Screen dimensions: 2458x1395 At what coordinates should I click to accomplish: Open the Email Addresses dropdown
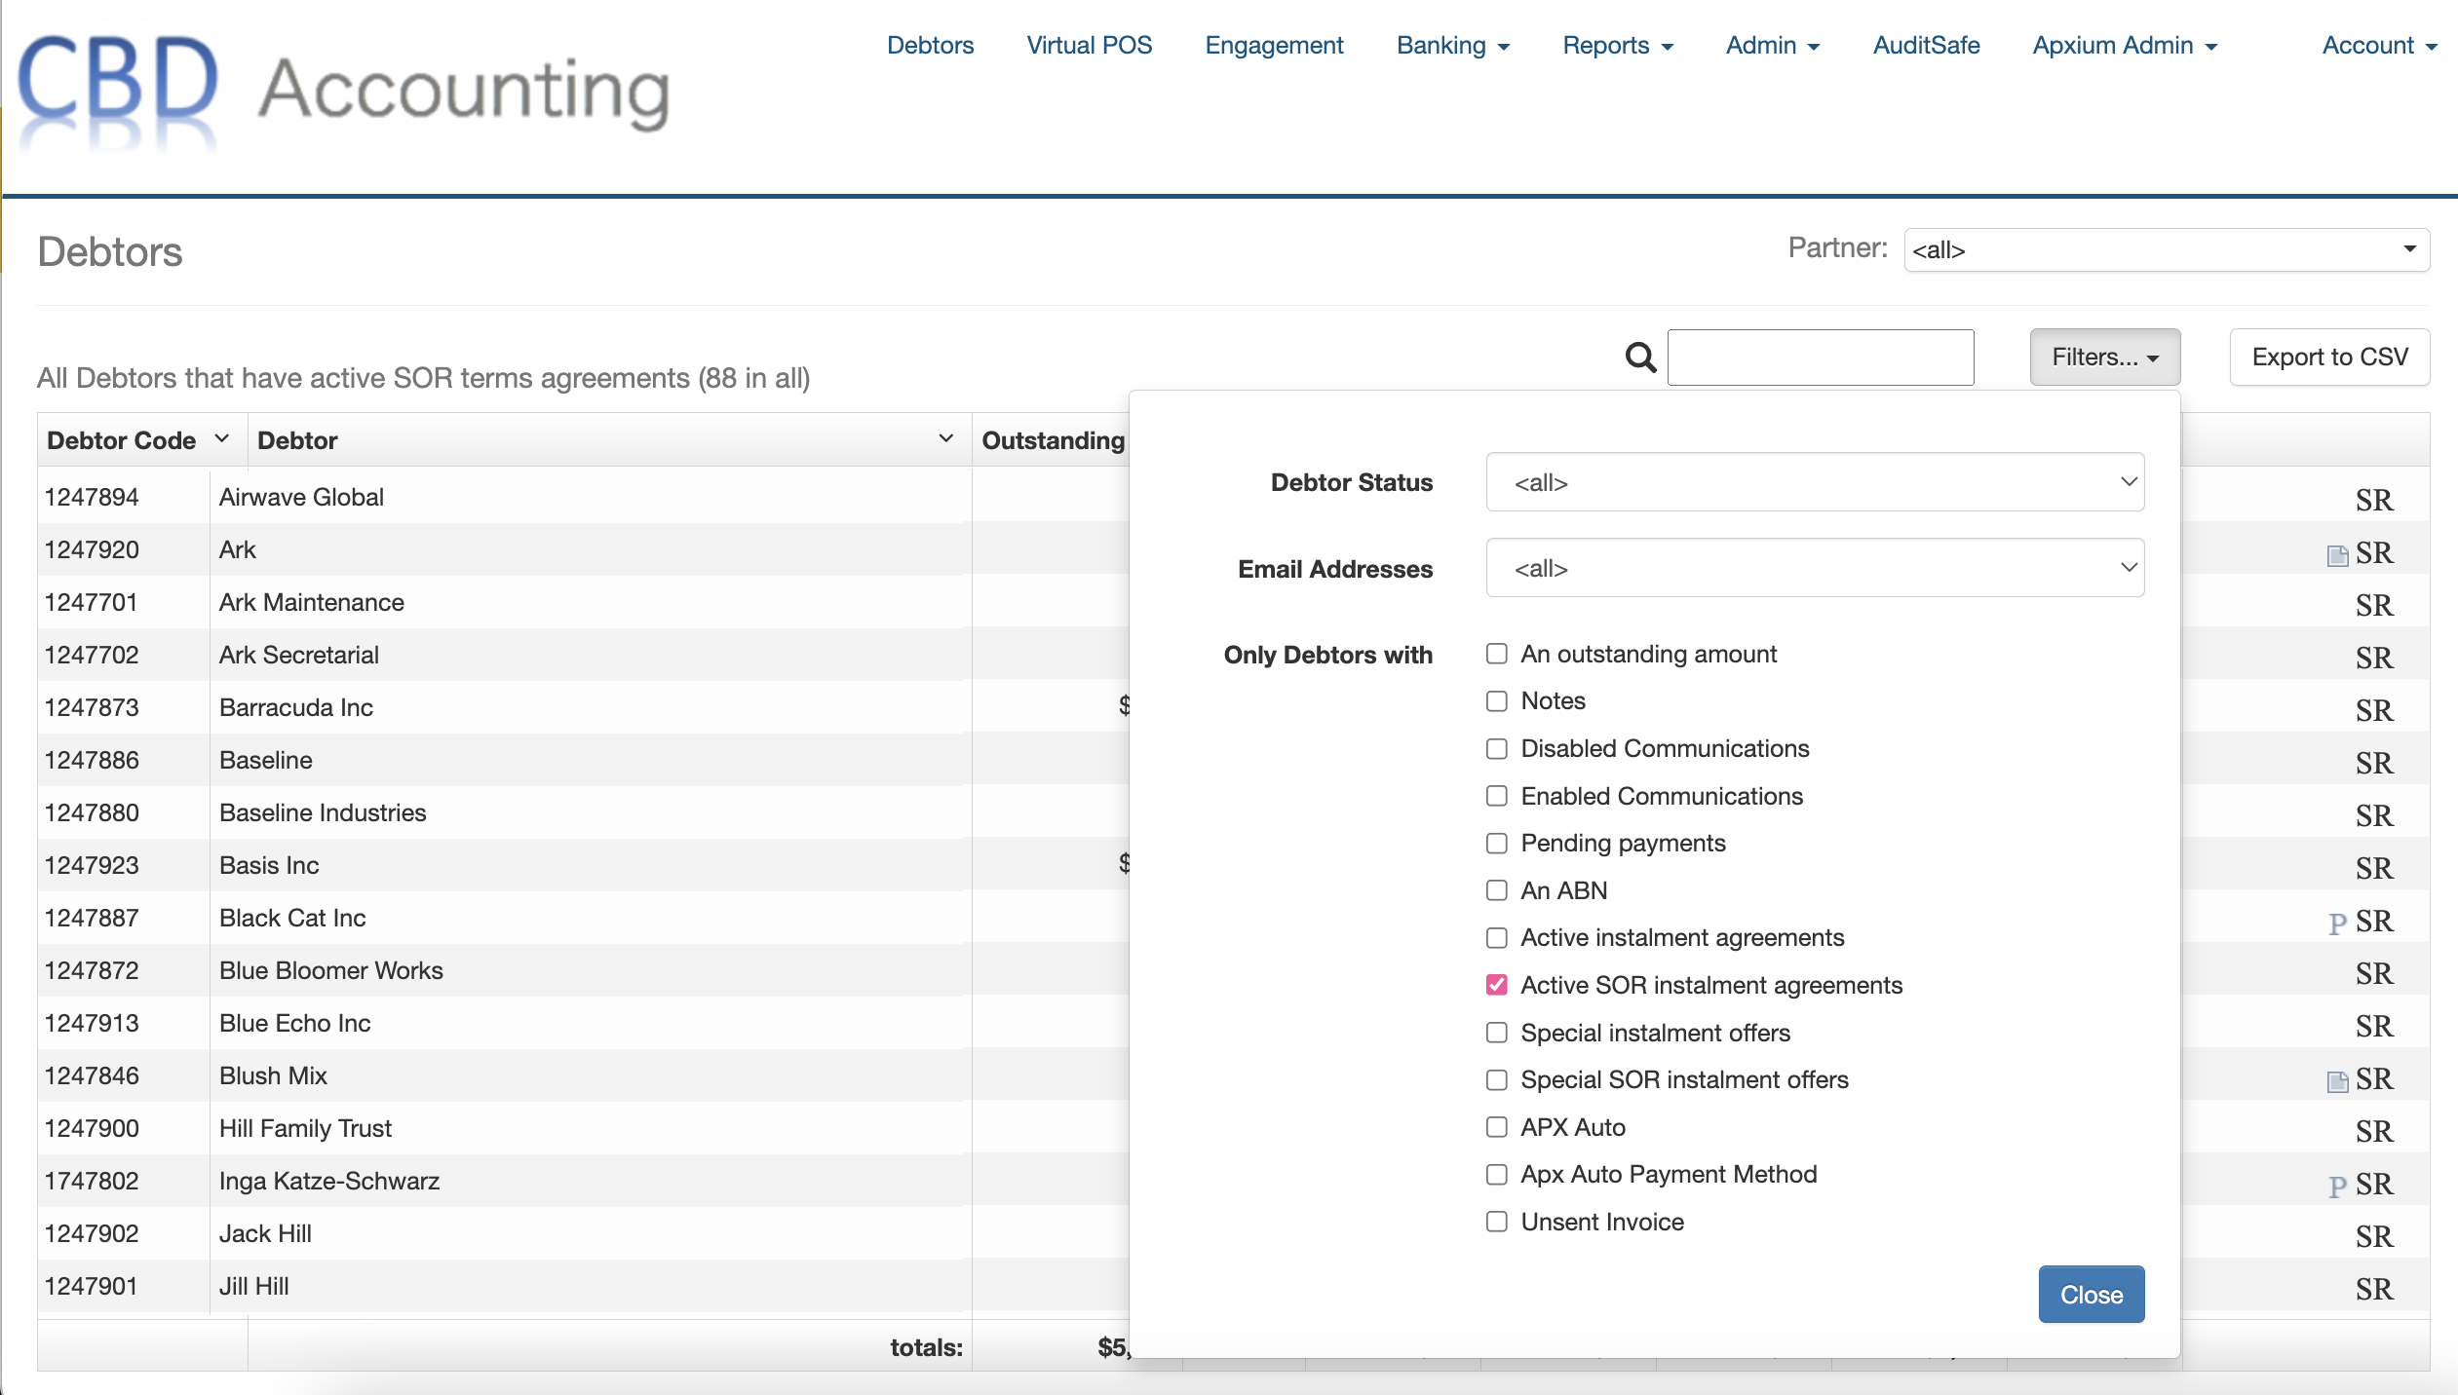click(x=1815, y=568)
